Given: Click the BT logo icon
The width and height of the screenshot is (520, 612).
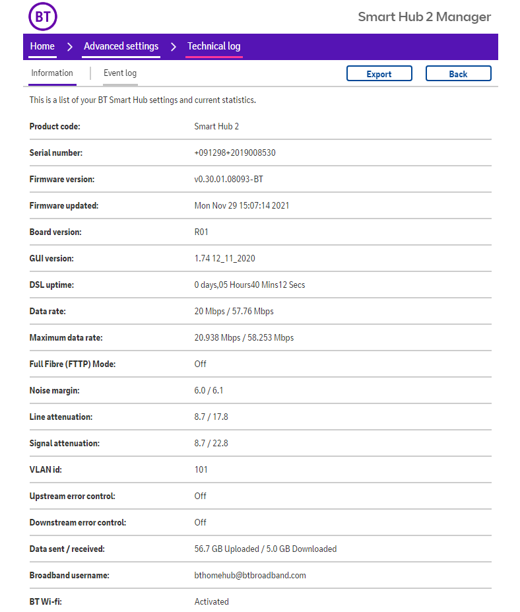Looking at the screenshot, I should point(43,17).
